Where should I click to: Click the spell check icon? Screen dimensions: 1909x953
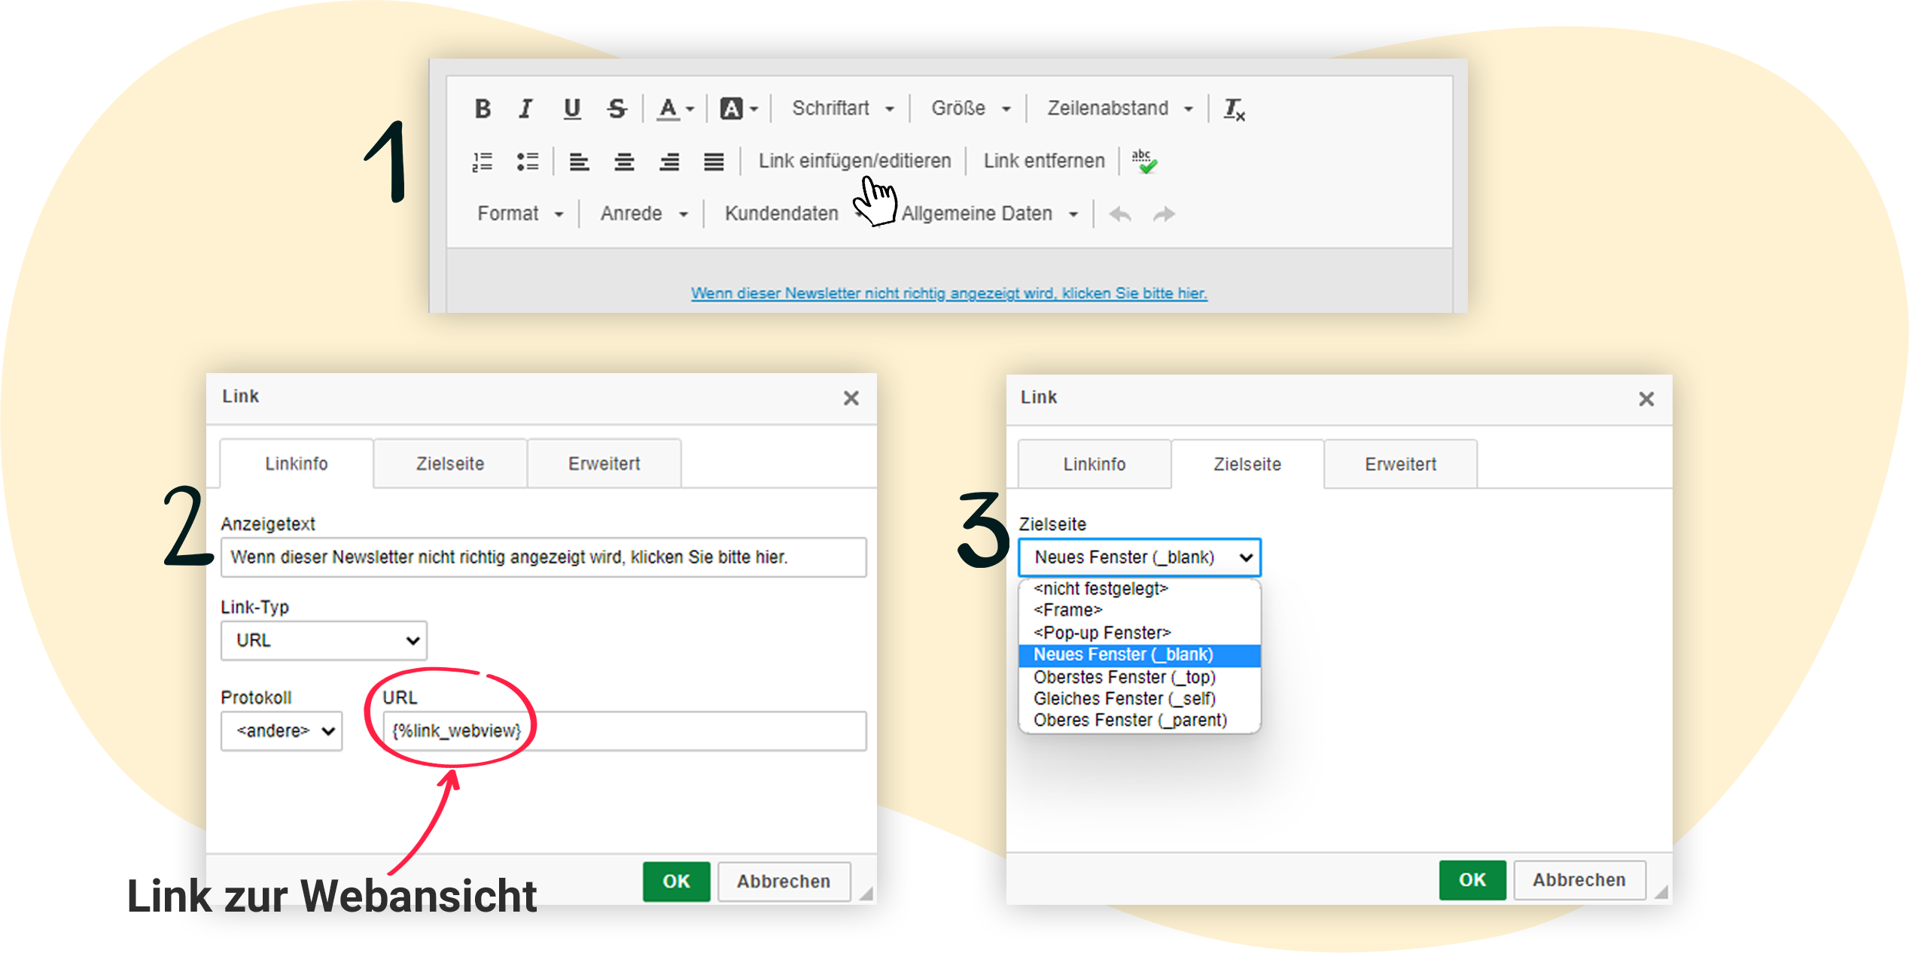[1143, 161]
